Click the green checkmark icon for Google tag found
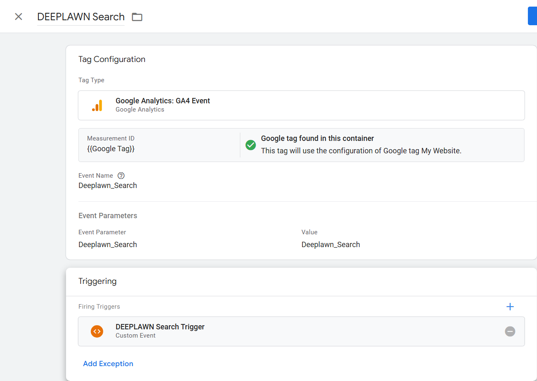The image size is (537, 381). pos(251,145)
